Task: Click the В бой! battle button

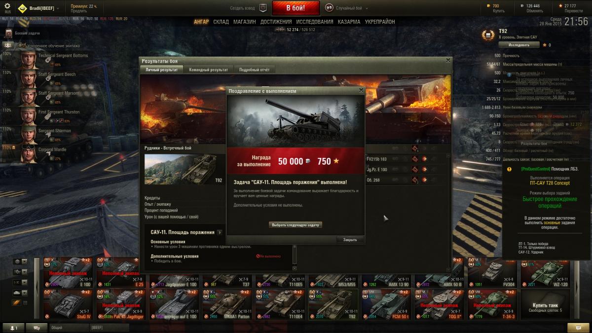Action: click(296, 8)
